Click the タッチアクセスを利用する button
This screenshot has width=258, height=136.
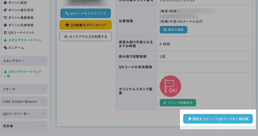[x=85, y=37]
